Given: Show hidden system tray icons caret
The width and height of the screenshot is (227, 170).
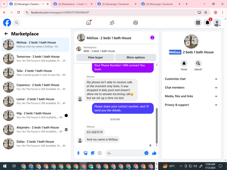Looking at the screenshot, I should [181, 166].
